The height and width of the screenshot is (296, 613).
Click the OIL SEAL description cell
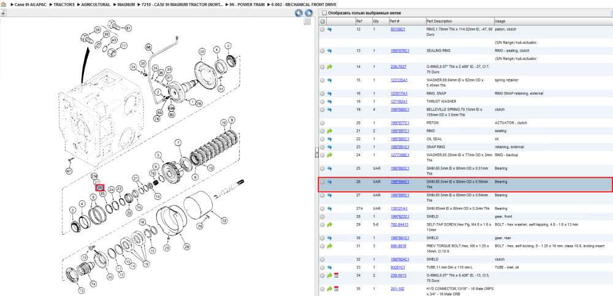(433, 139)
